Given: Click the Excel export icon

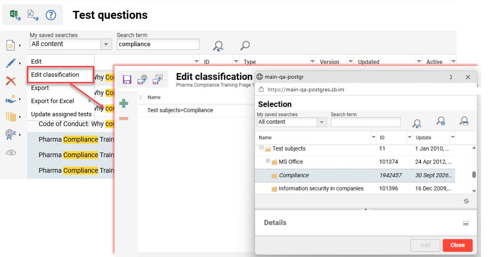Looking at the screenshot, I should [x=15, y=15].
